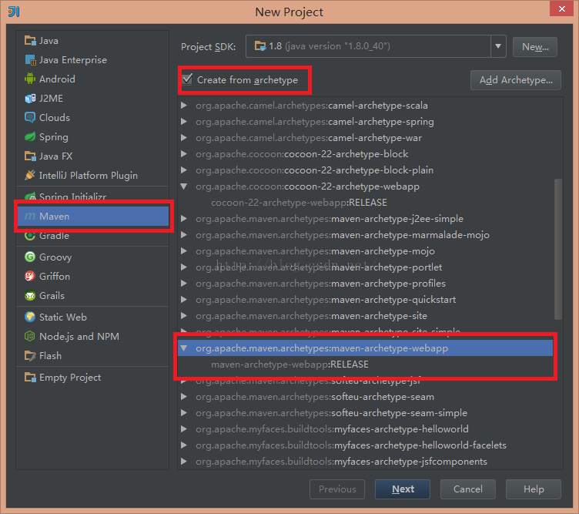Viewport: 579px width, 514px height.
Task: Click the Java FX icon
Action: (30, 156)
